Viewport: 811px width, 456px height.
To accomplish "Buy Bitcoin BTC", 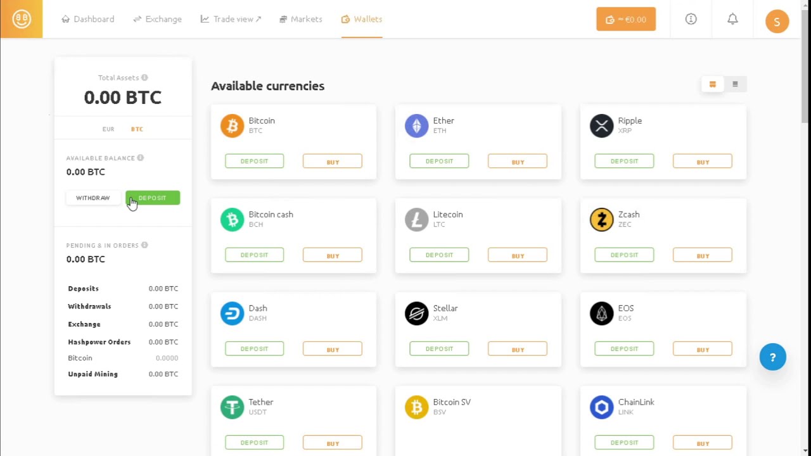I will pos(333,161).
